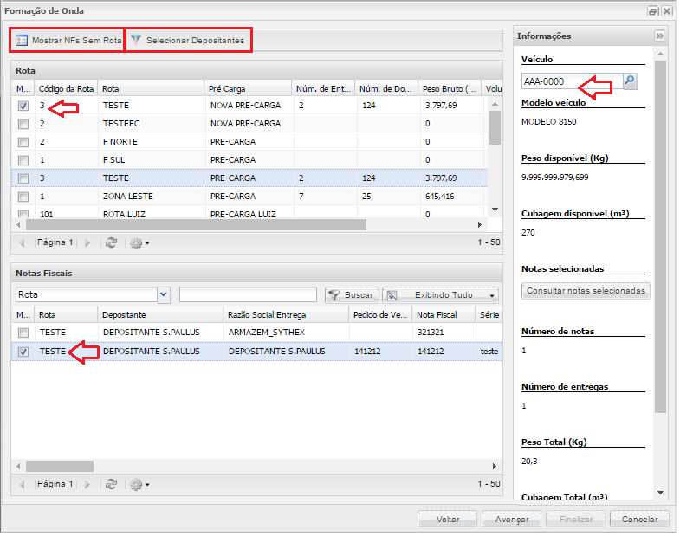Click the vehicle search magnifier icon
Screen dimensions: 680x536
630,81
